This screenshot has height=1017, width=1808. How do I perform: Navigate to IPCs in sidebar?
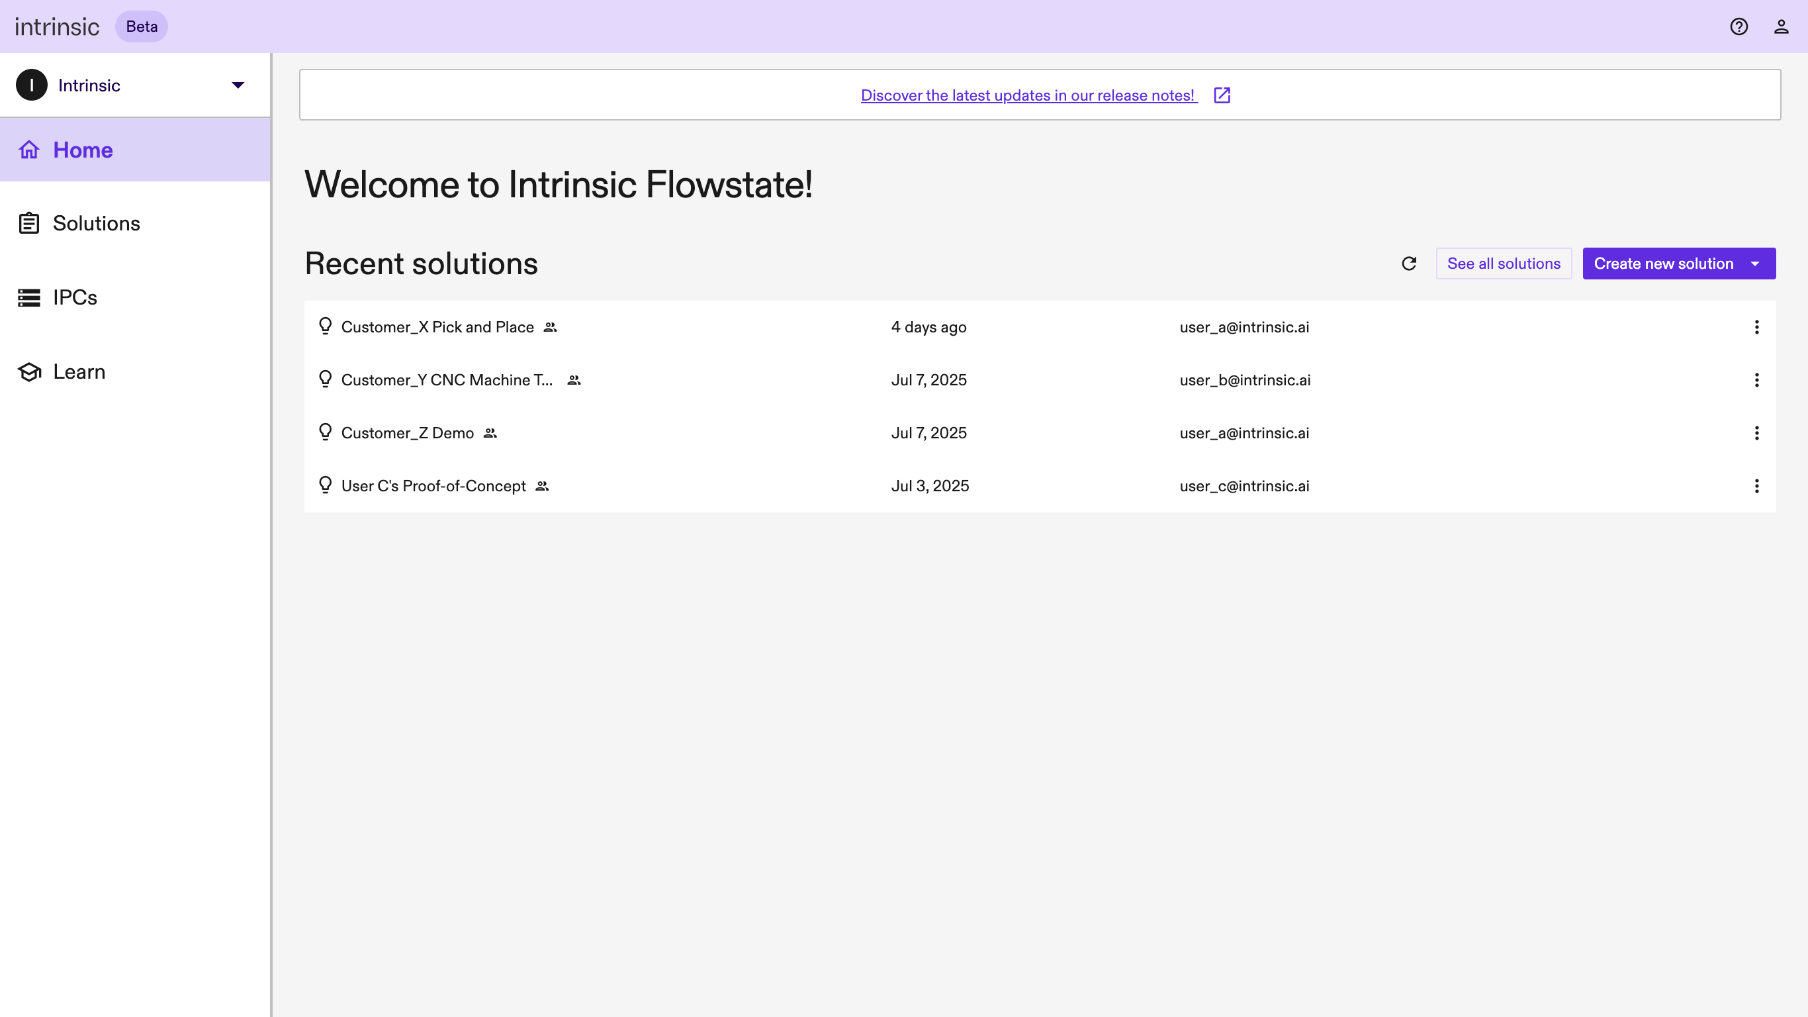[75, 298]
